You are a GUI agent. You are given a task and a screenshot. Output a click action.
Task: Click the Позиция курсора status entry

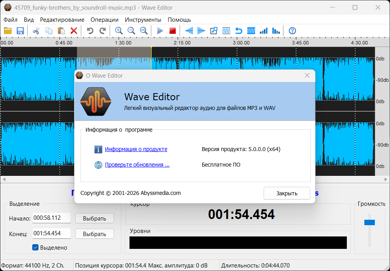point(110,266)
